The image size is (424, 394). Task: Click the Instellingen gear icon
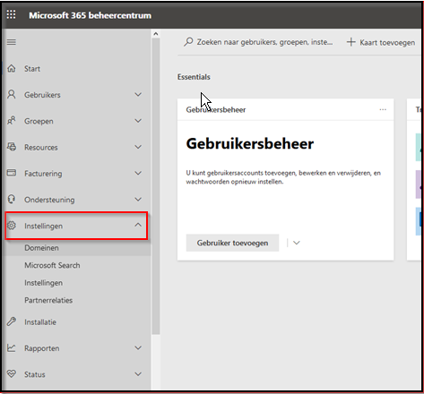click(12, 226)
